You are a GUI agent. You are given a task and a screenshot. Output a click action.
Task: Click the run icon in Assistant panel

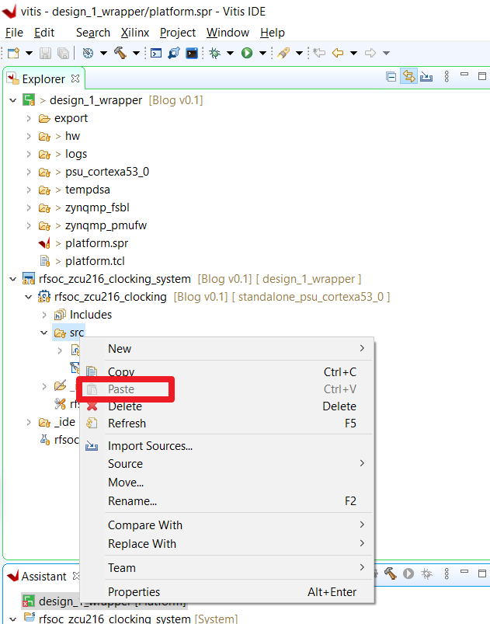click(408, 573)
